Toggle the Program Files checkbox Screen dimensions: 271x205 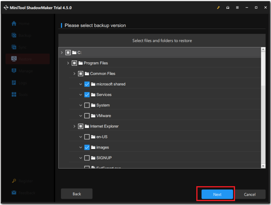(74, 63)
